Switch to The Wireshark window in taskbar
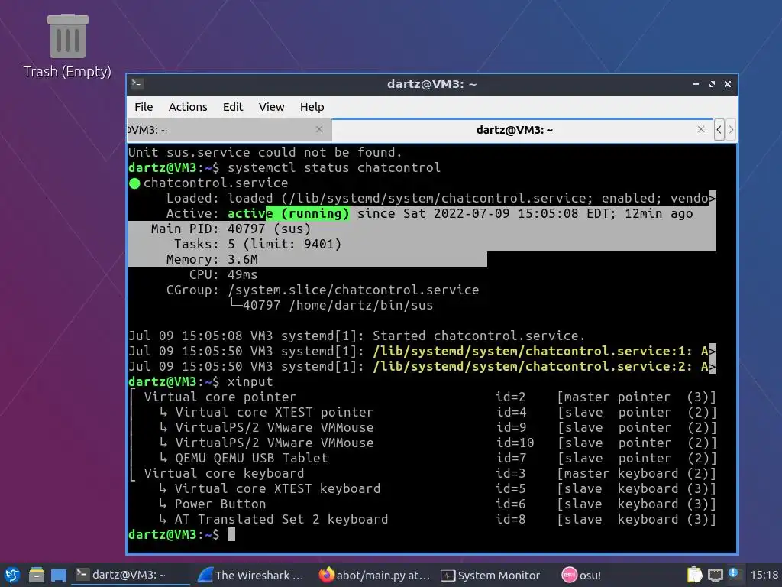Screen dimensions: 782x587 [x=250, y=575]
